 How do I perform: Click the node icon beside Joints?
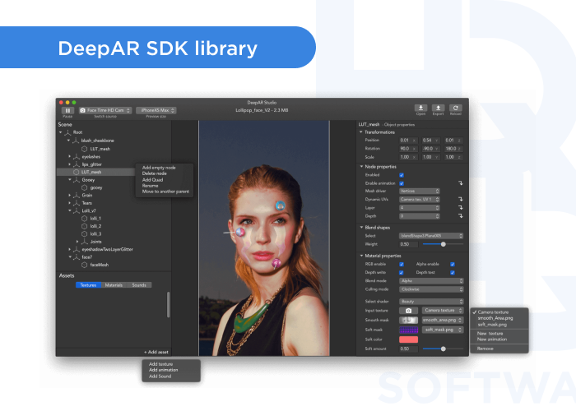point(85,242)
